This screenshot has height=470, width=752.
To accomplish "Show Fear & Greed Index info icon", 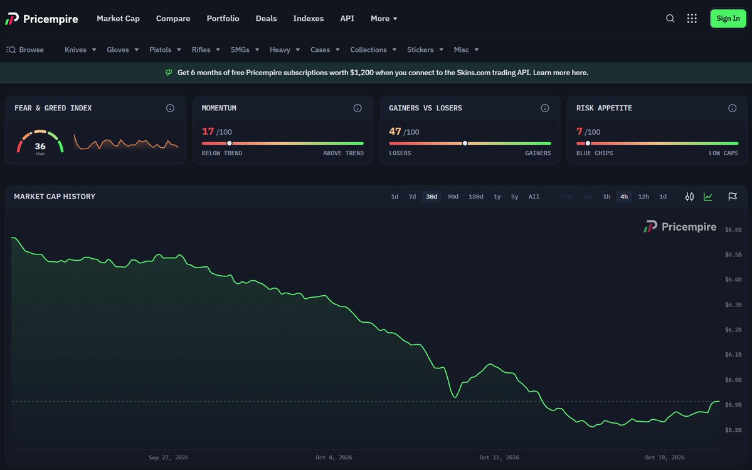I will (x=170, y=108).
